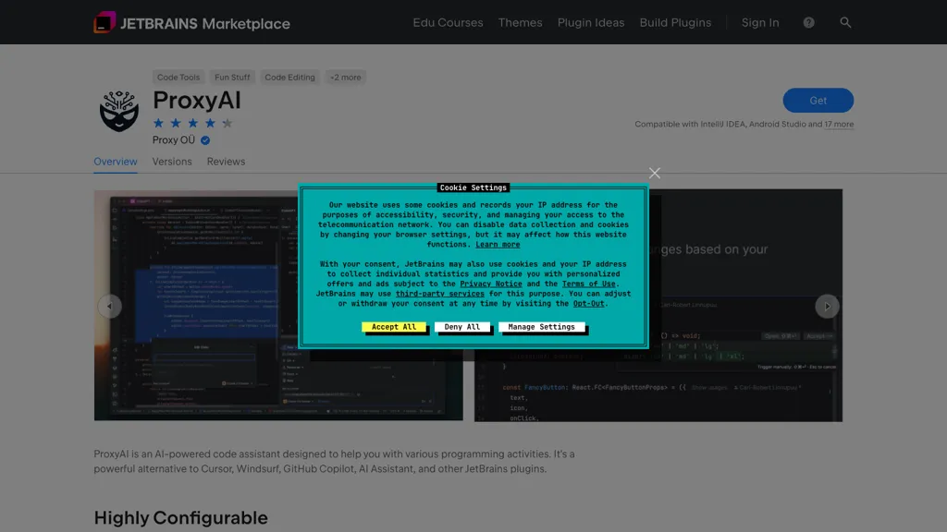
Task: Switch to the Versions tab
Action: 172,161
